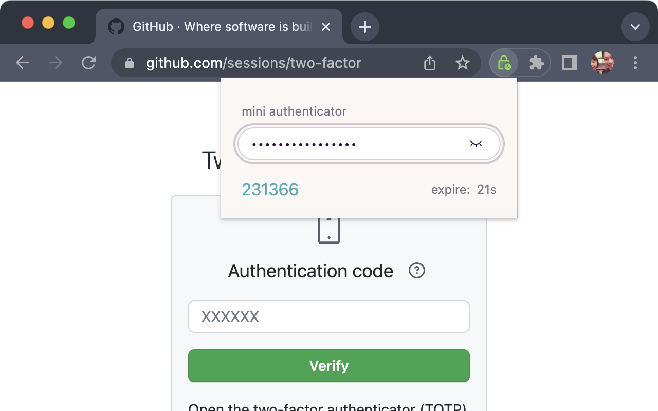658x411 pixels.
Task: Click the back navigation arrow
Action: [23, 63]
